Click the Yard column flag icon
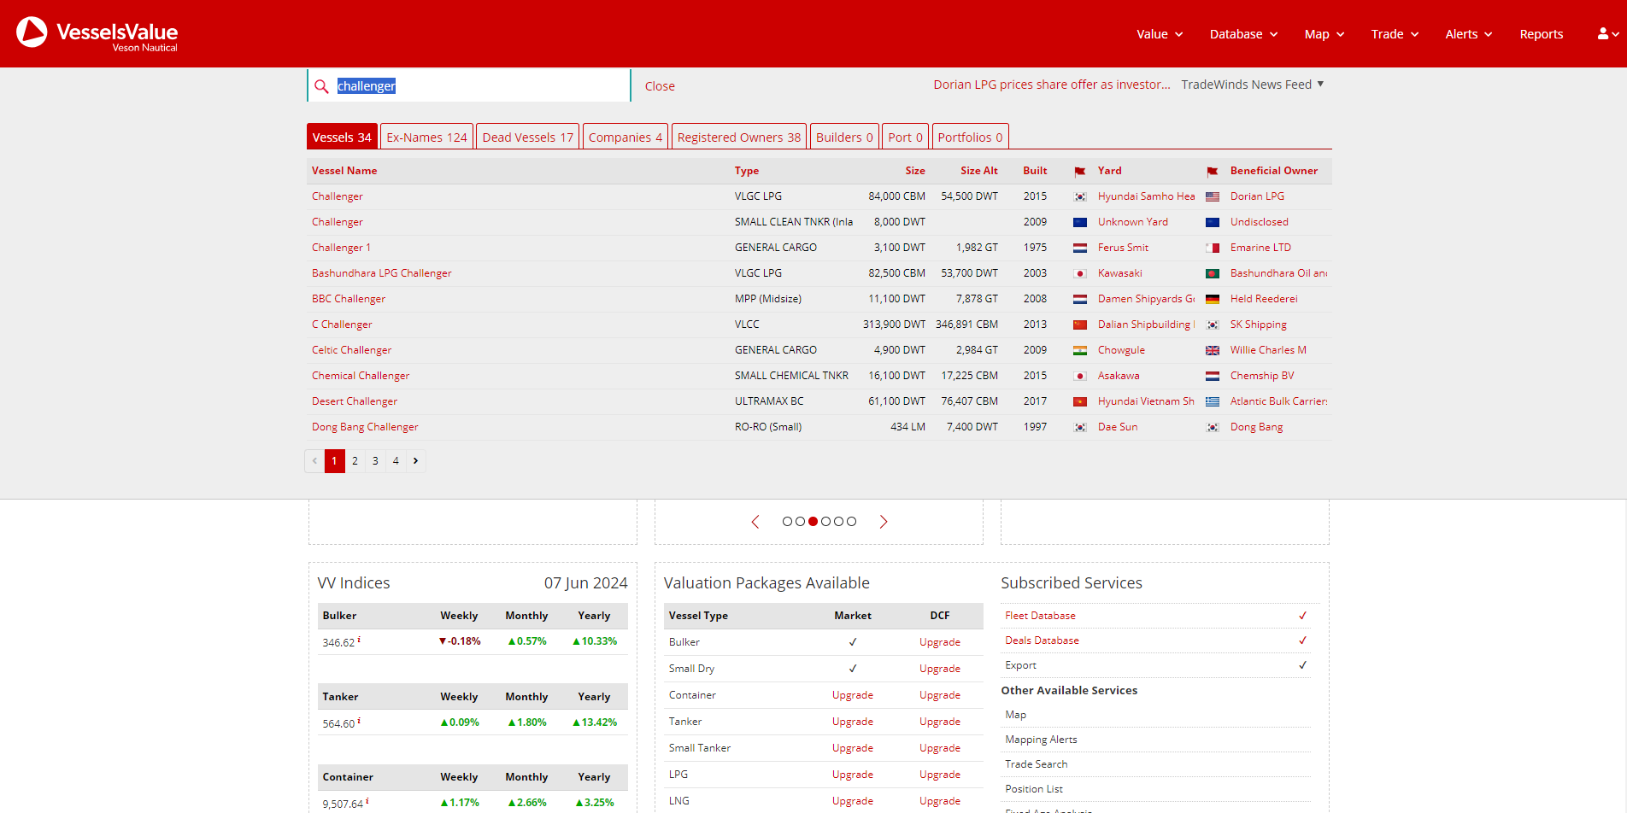This screenshot has height=813, width=1627. [1080, 172]
